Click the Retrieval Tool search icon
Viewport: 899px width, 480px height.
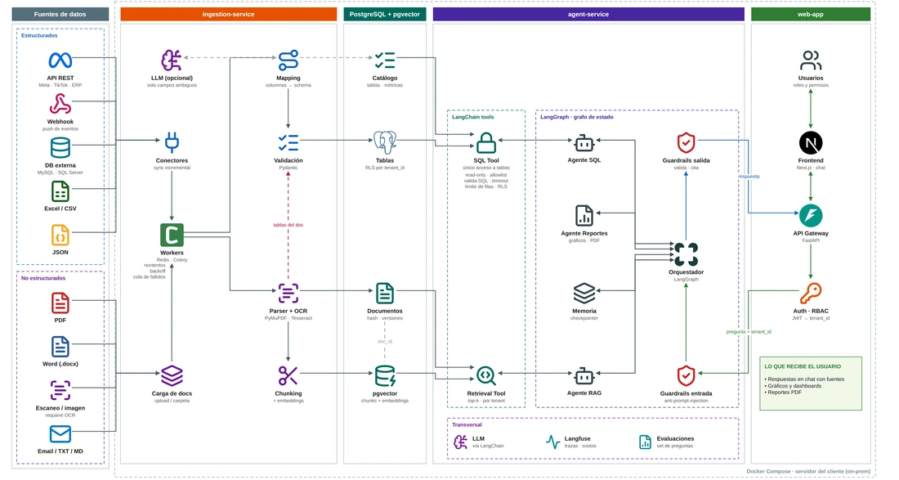(x=486, y=376)
